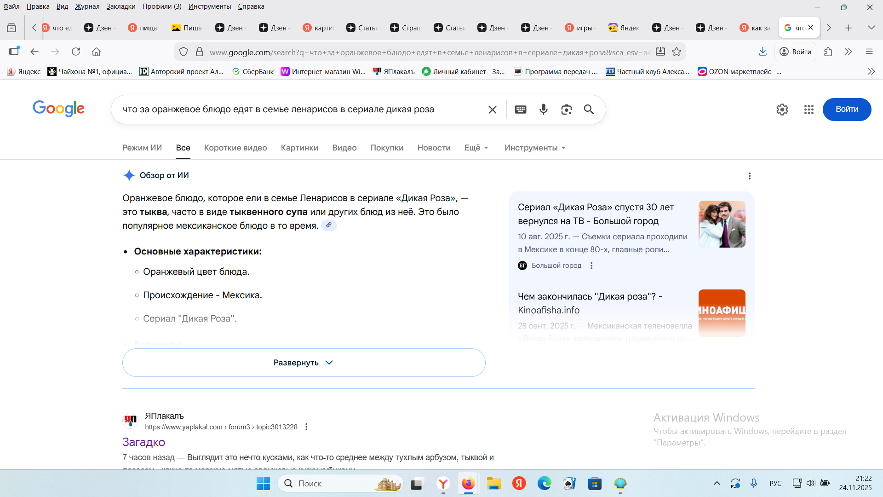
Task: Open OZON маркетплейс bookmark
Action: click(x=740, y=71)
